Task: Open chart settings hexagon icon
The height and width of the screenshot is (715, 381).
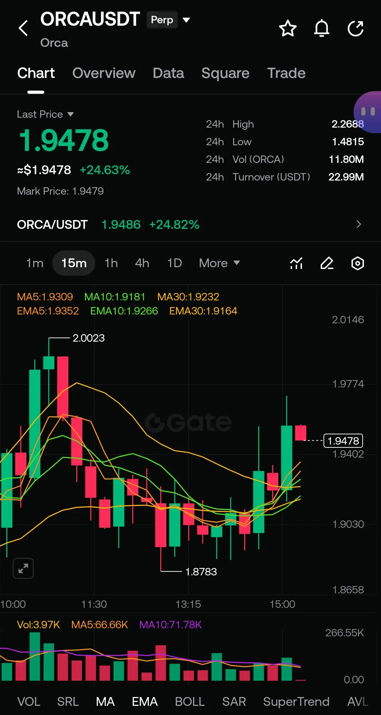Action: tap(358, 263)
